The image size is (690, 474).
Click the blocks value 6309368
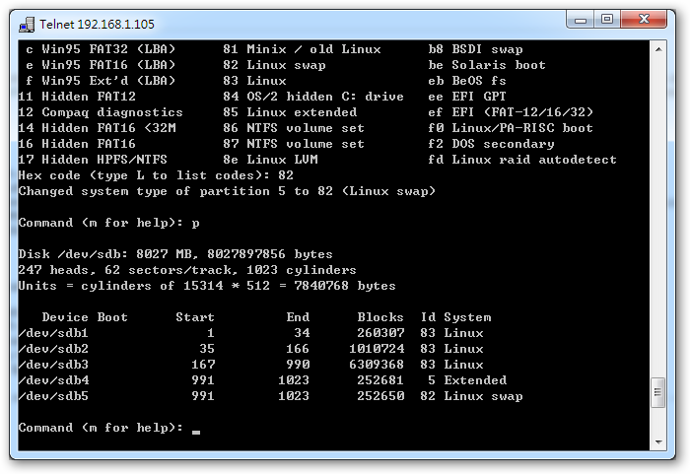[x=377, y=365]
